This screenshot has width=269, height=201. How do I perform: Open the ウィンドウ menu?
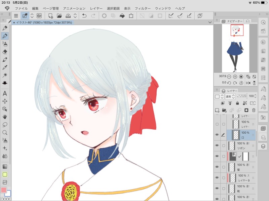(x=163, y=8)
